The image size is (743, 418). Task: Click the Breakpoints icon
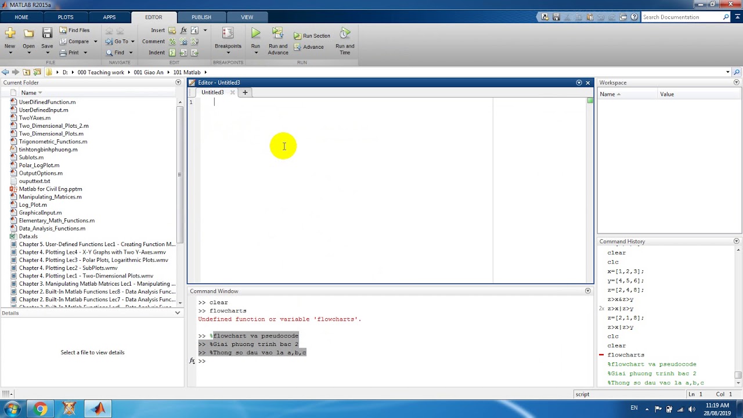[x=228, y=33]
